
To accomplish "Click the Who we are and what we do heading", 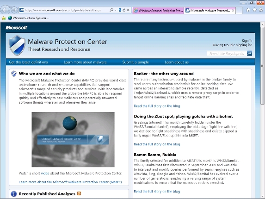I will [x=47, y=74].
